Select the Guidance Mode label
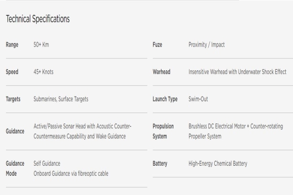This screenshot has height=195, width=293. [x=15, y=169]
